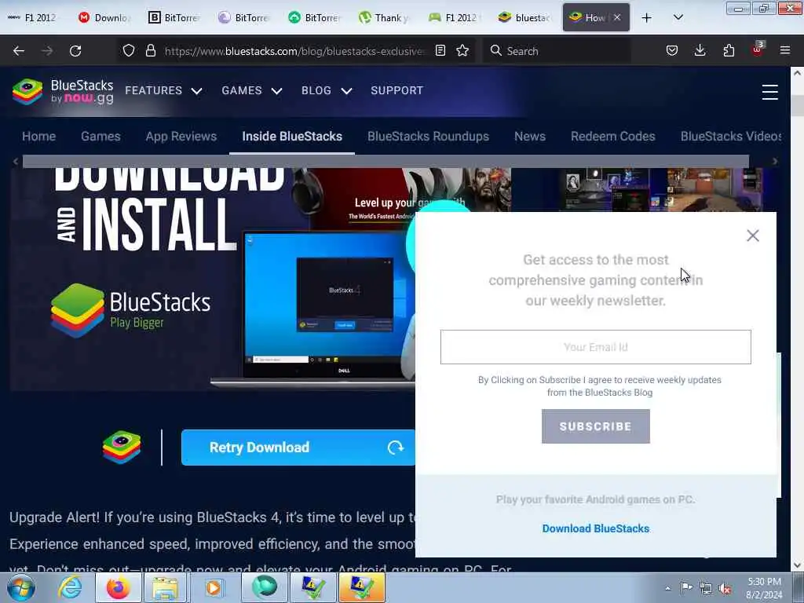Open Windows Explorer folder taskbar icon
This screenshot has width=804, height=603.
coord(165,587)
